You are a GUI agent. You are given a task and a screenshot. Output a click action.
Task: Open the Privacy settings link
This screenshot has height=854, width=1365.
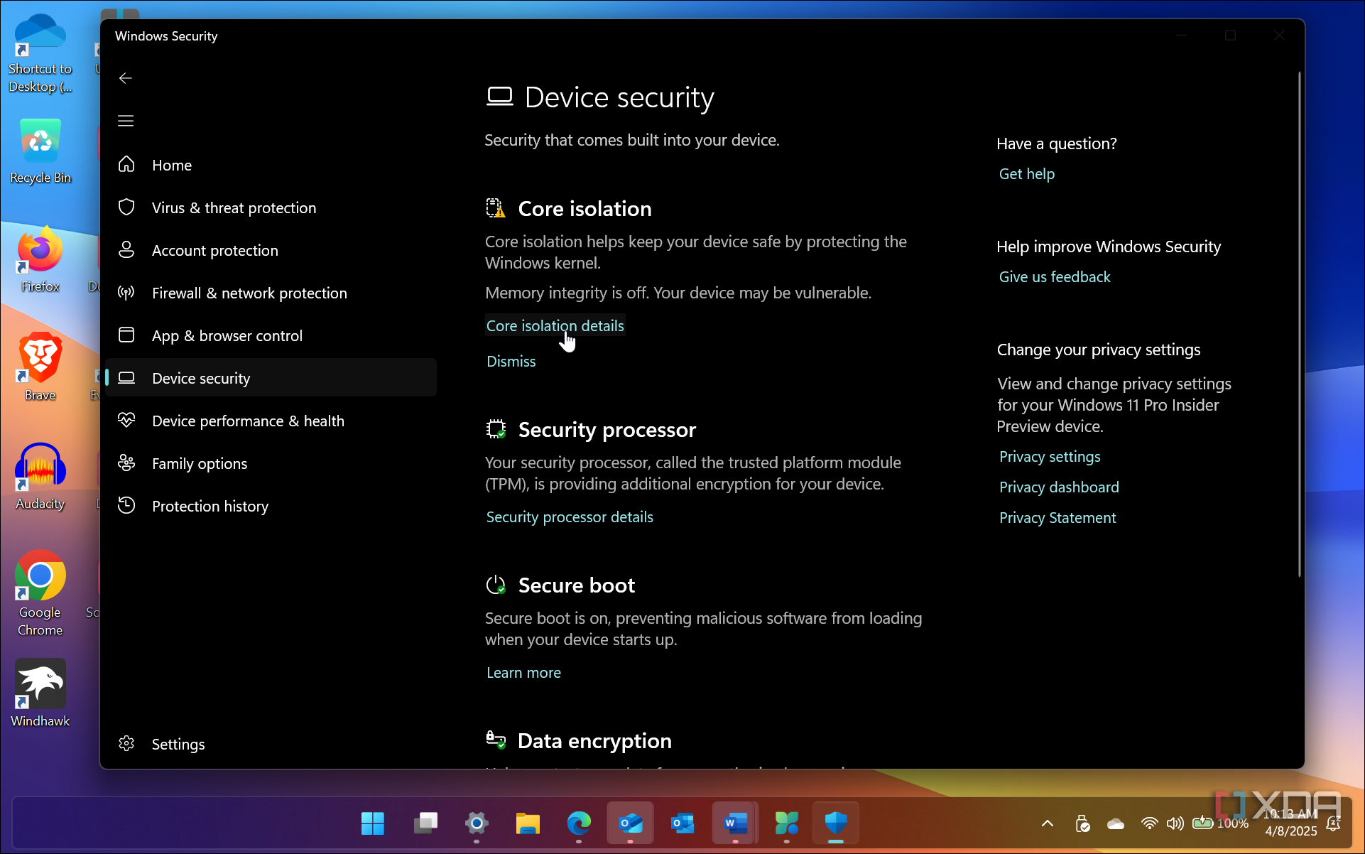point(1050,457)
